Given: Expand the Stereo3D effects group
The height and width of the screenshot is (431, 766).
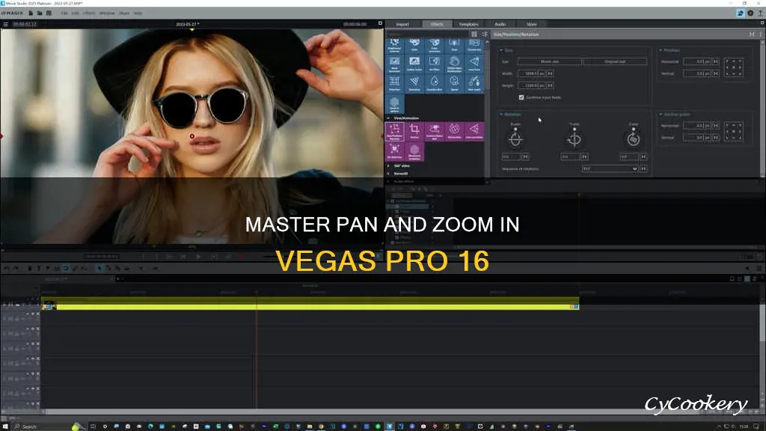Looking at the screenshot, I should point(389,174).
